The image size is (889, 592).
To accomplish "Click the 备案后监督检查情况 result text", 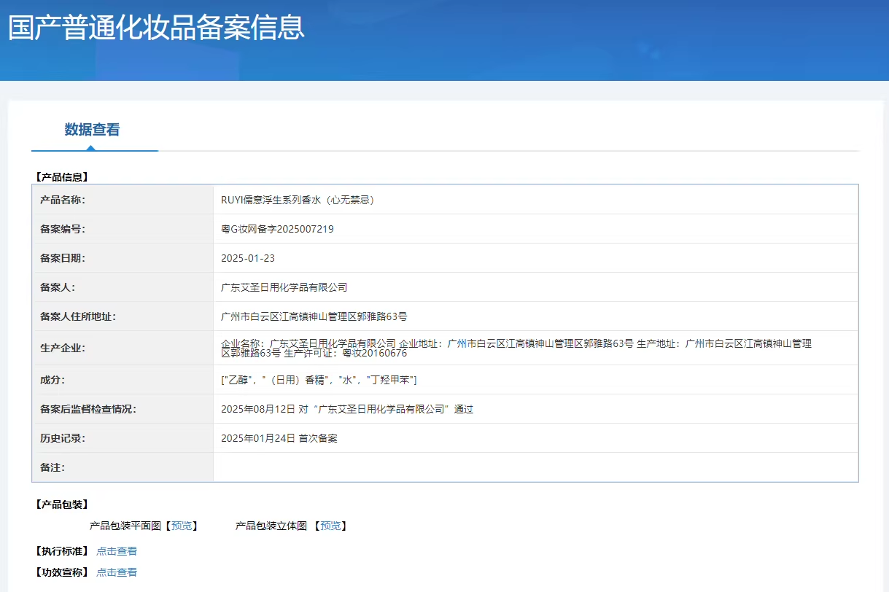I will 347,409.
